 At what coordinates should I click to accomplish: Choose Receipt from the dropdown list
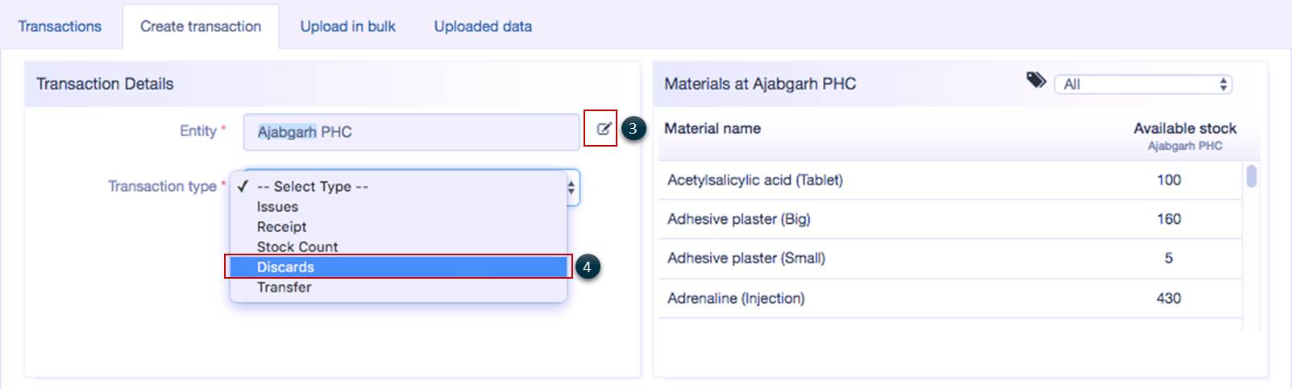coord(281,227)
